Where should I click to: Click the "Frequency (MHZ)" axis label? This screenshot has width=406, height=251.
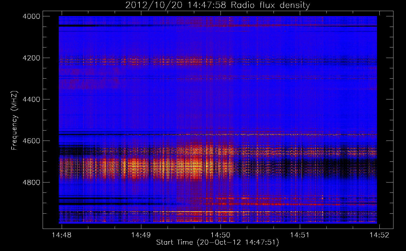14,120
